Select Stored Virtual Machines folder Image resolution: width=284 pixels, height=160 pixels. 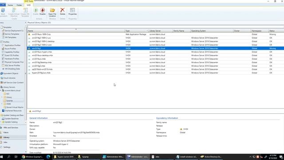coord(14,108)
